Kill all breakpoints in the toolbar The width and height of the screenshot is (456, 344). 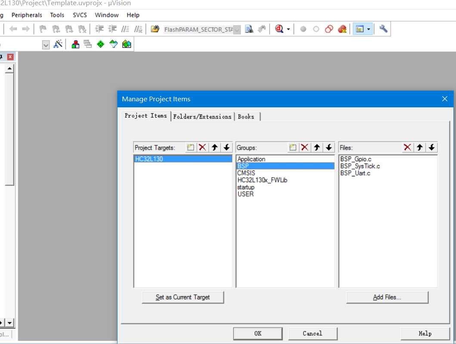click(x=342, y=29)
